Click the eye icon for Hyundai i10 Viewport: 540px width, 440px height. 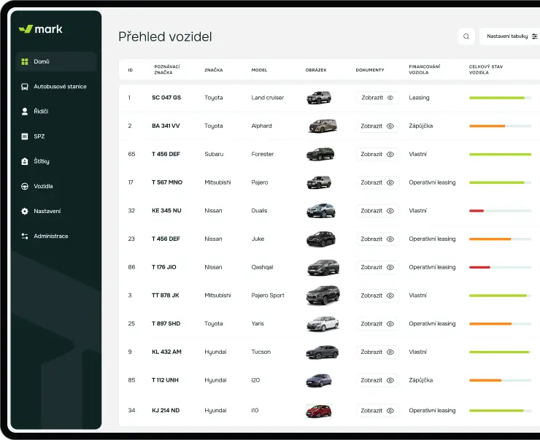[390, 410]
